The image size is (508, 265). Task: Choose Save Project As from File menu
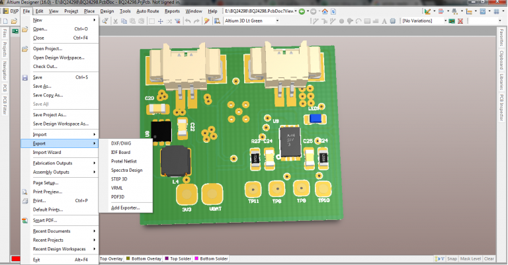[x=50, y=114]
